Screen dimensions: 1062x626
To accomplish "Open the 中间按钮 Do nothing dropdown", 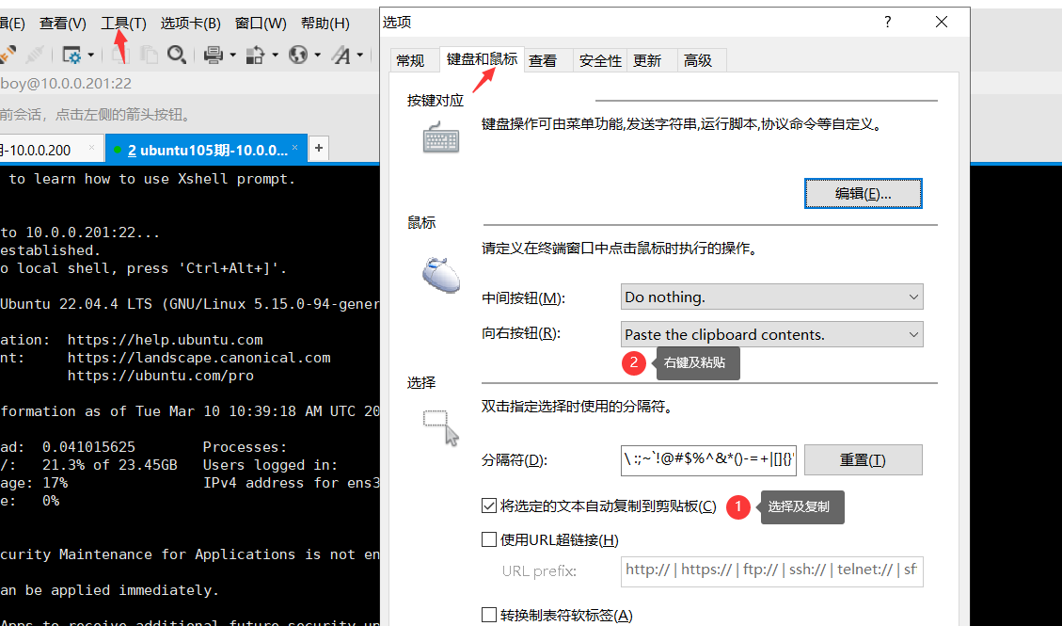I will 772,297.
